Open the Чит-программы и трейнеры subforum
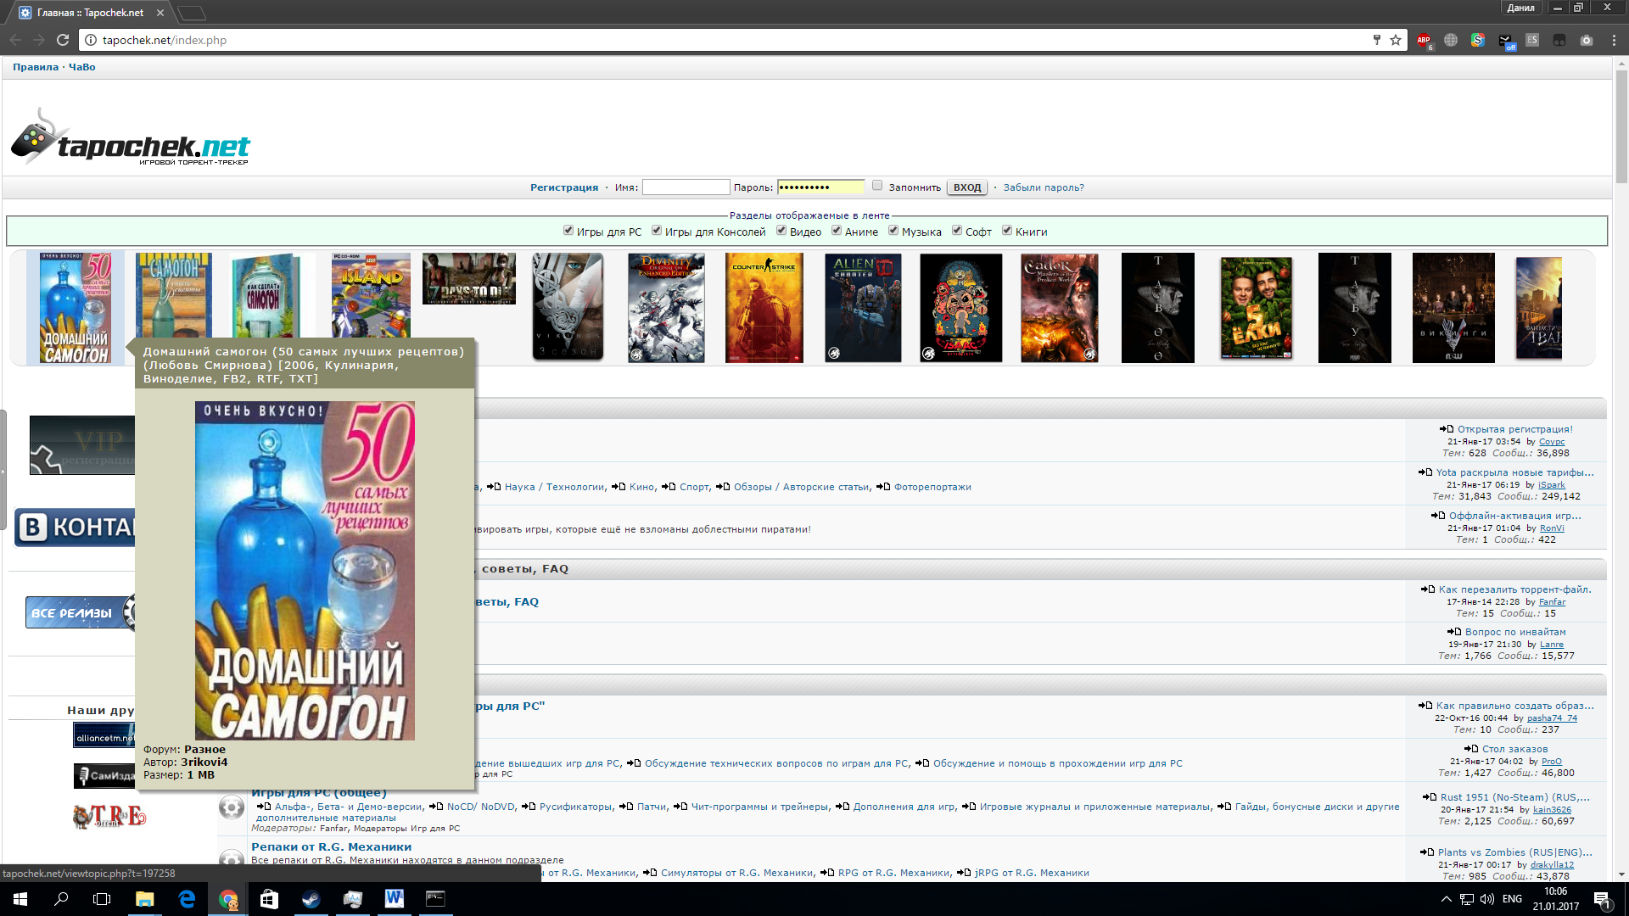 (x=760, y=807)
